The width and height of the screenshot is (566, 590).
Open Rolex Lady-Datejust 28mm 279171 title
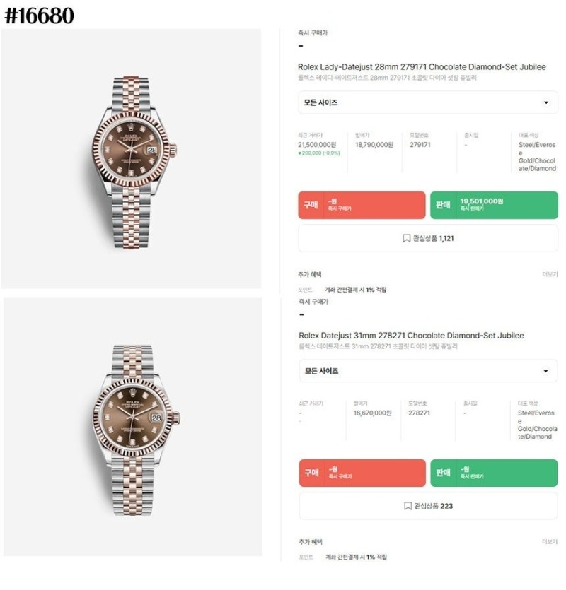pyautogui.click(x=422, y=67)
